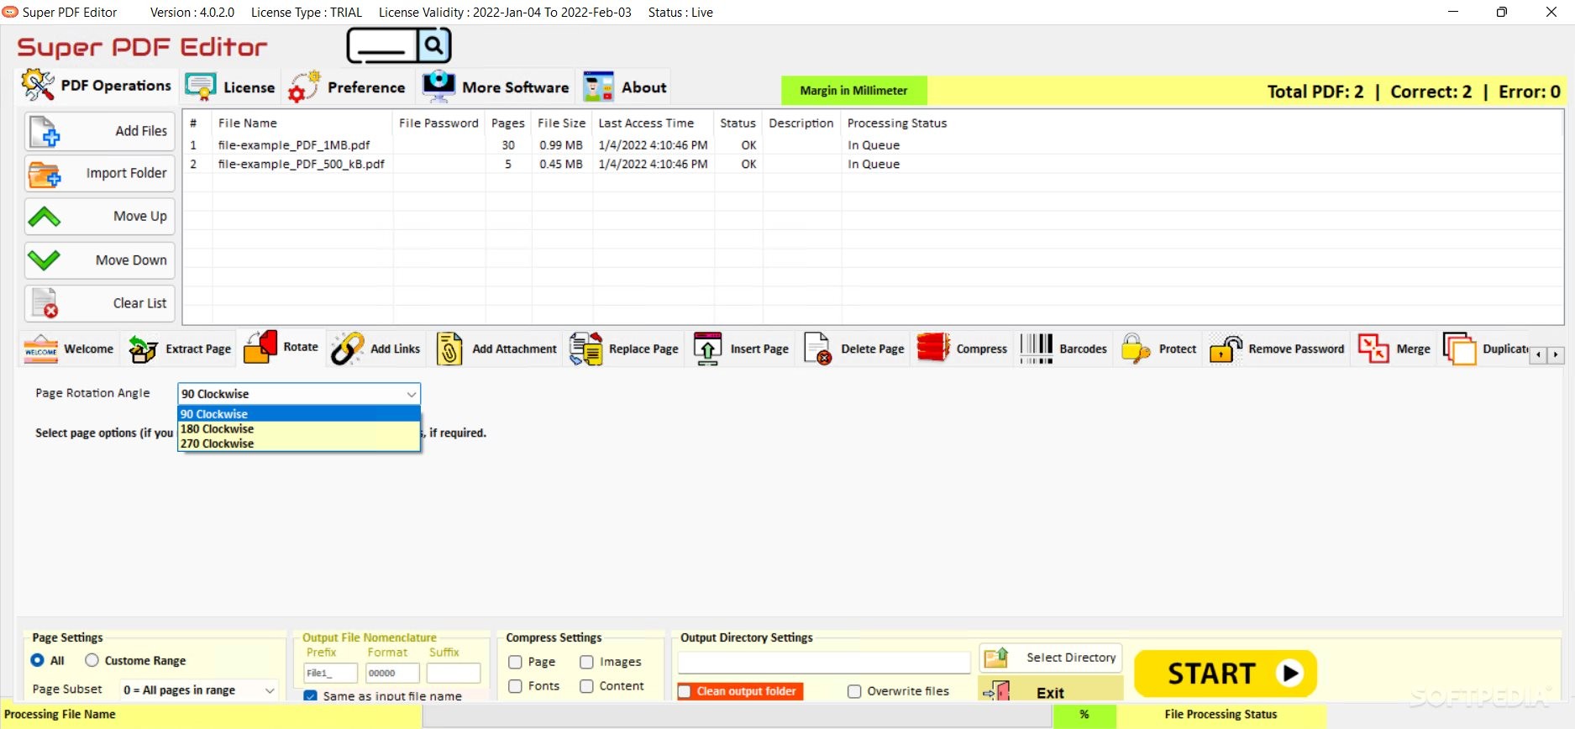Click the Duplicate pages icon
The image size is (1575, 729).
[x=1459, y=349]
